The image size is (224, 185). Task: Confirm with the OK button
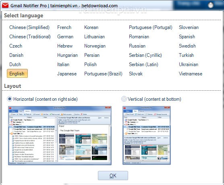(x=113, y=176)
